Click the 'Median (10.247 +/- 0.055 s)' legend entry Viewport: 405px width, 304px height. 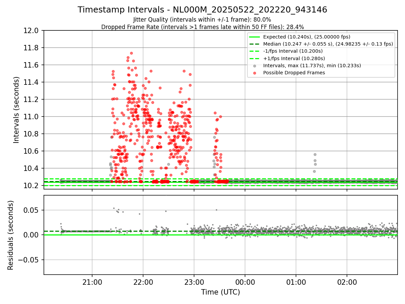328,44
